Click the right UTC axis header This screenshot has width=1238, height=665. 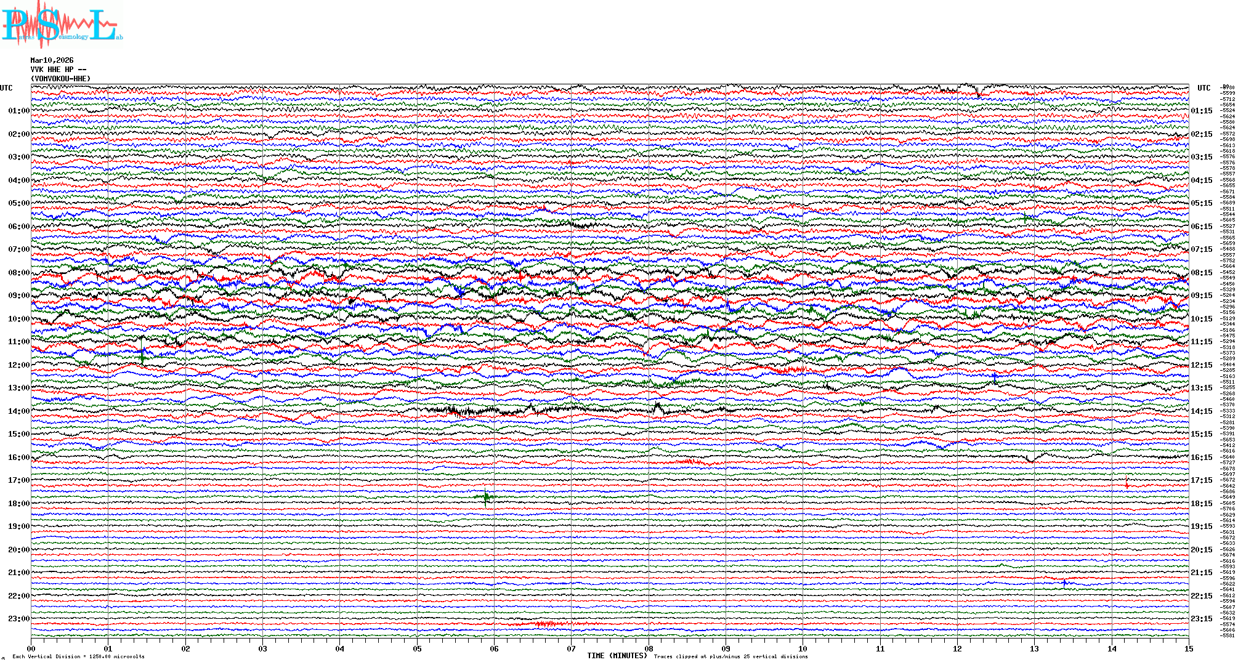coord(1204,88)
